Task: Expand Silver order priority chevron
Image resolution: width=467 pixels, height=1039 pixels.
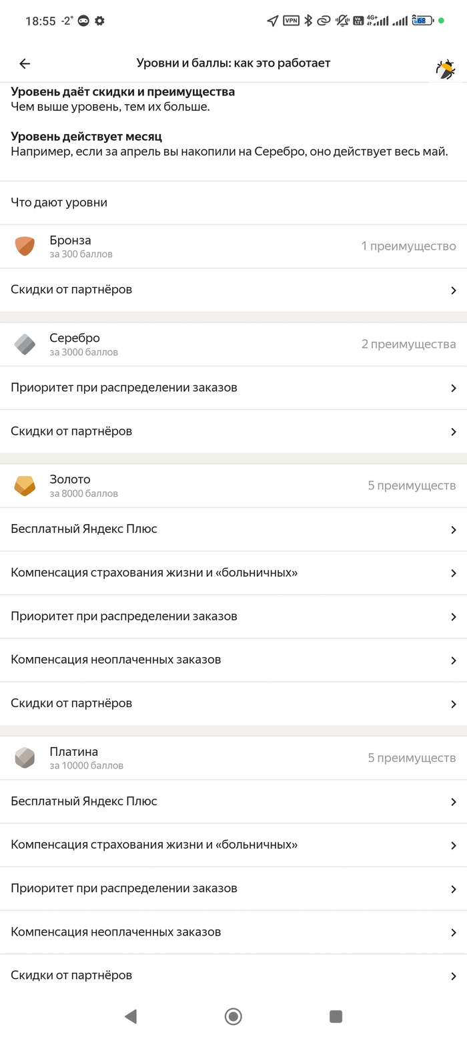Action: pyautogui.click(x=453, y=388)
